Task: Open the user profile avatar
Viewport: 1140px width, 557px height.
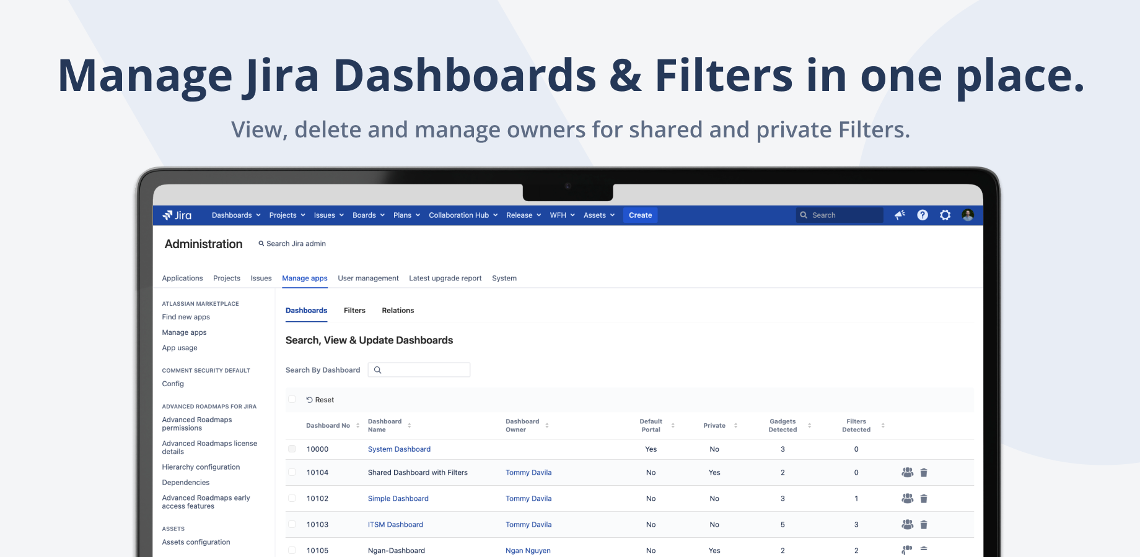Action: tap(968, 215)
